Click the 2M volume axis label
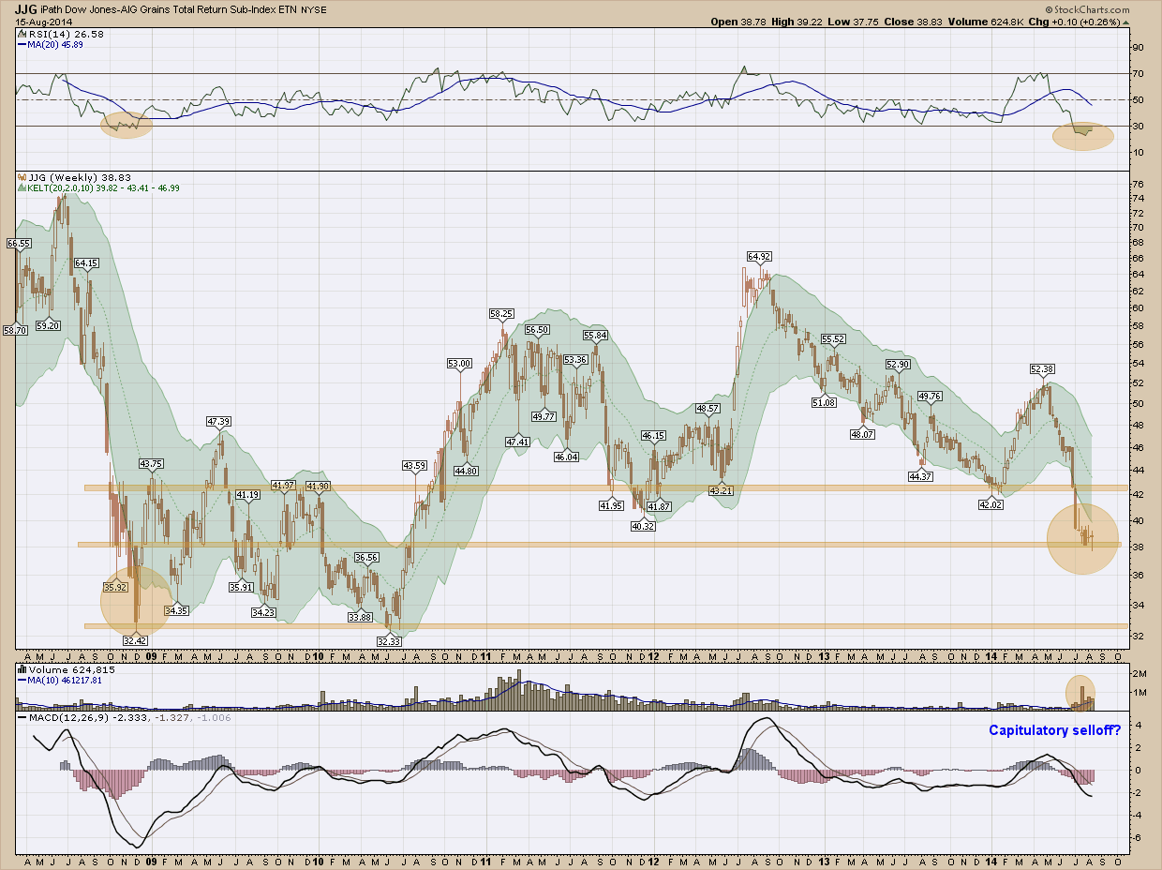 (1138, 674)
